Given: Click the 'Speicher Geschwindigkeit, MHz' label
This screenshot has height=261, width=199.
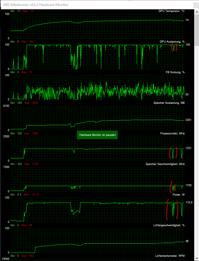Looking at the screenshot, I should (165, 164).
